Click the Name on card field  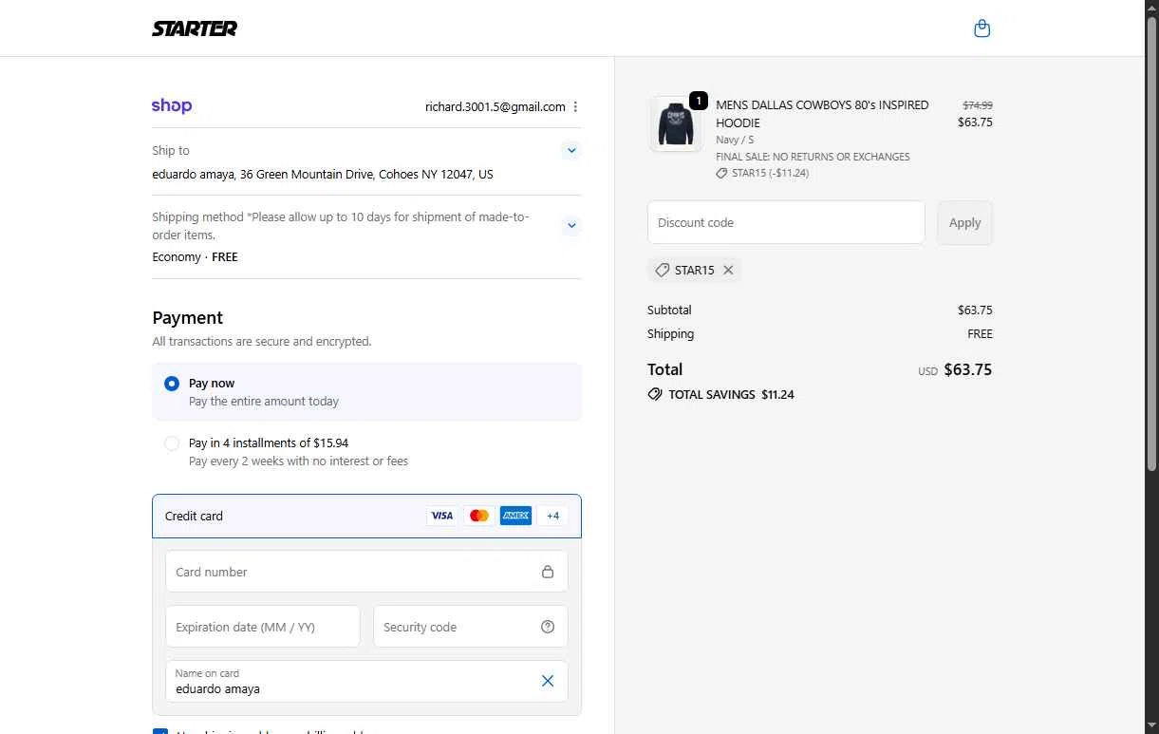[366, 681]
